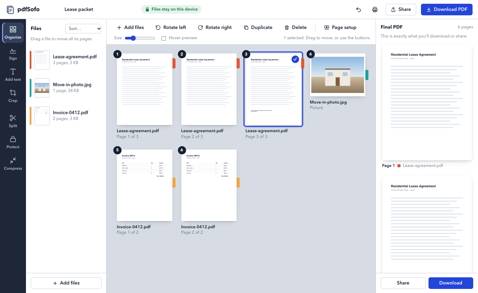The width and height of the screenshot is (478, 293).
Task: Deselect page 3 via its blue checkmark
Action: (295, 59)
